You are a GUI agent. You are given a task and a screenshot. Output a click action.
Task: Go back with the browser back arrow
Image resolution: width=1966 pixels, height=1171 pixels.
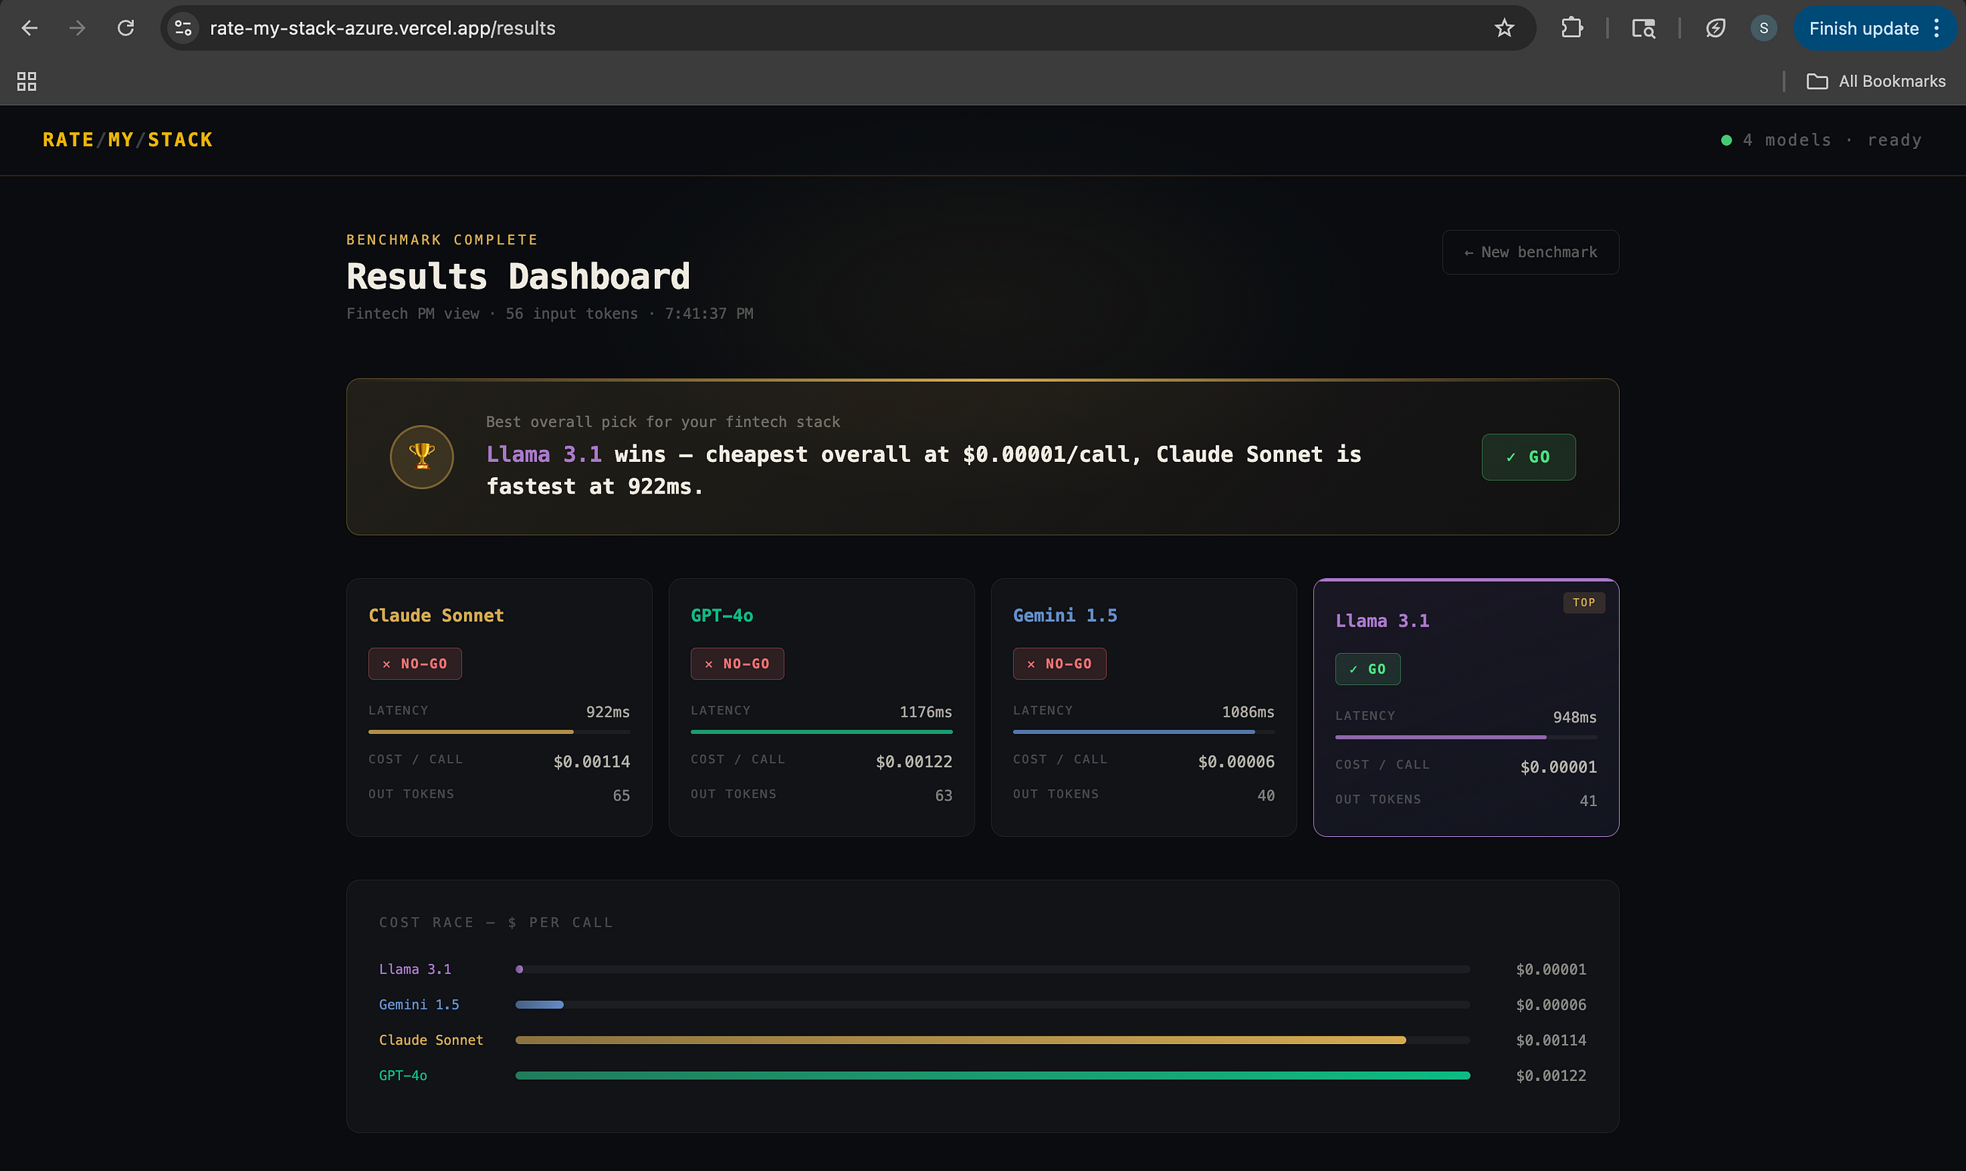tap(29, 29)
